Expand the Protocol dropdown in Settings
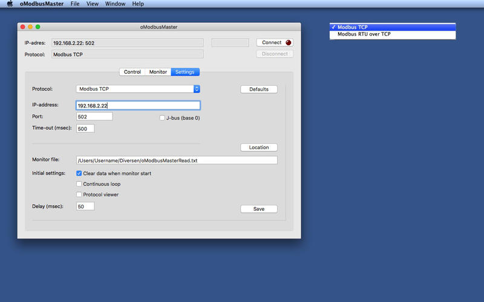Screen dimensions: 484x302 coord(138,89)
